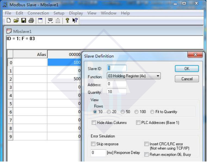207x162 pixels.
Task: Maximize the Modbus Slave window
Action: point(184,3)
